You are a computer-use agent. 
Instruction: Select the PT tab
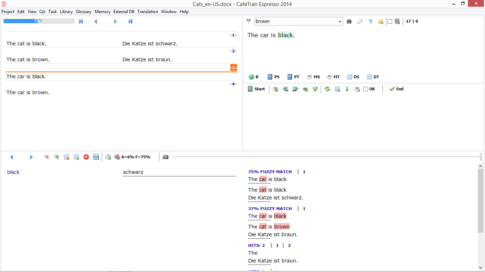click(293, 77)
